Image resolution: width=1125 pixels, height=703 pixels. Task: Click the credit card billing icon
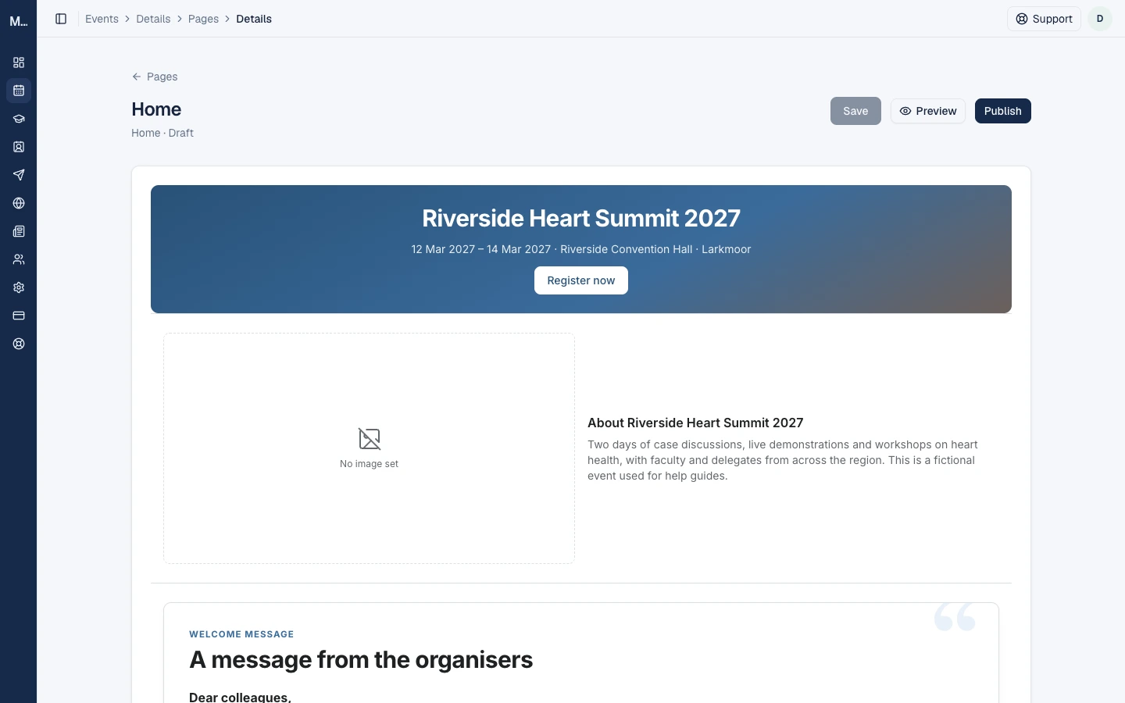pyautogui.click(x=19, y=316)
